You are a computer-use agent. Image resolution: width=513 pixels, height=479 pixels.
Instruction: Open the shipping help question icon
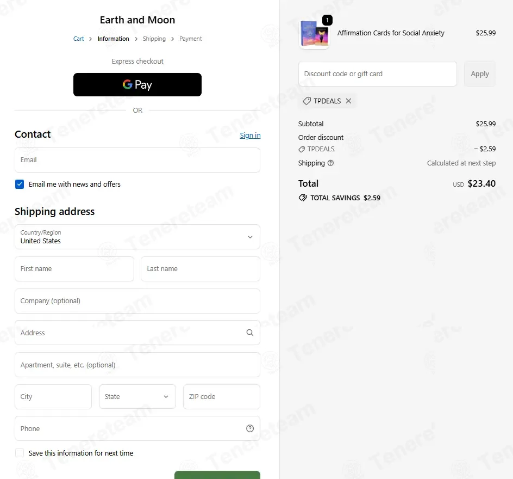coord(330,163)
